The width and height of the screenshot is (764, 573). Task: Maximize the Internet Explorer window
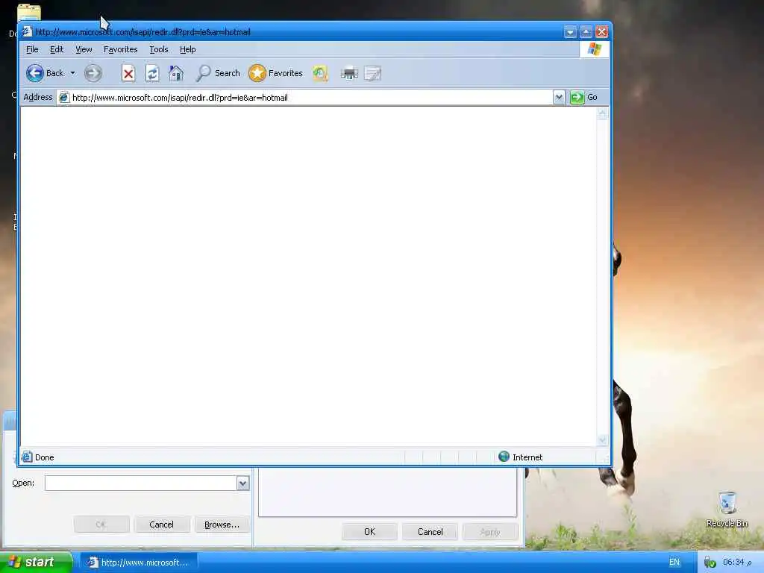click(x=586, y=32)
